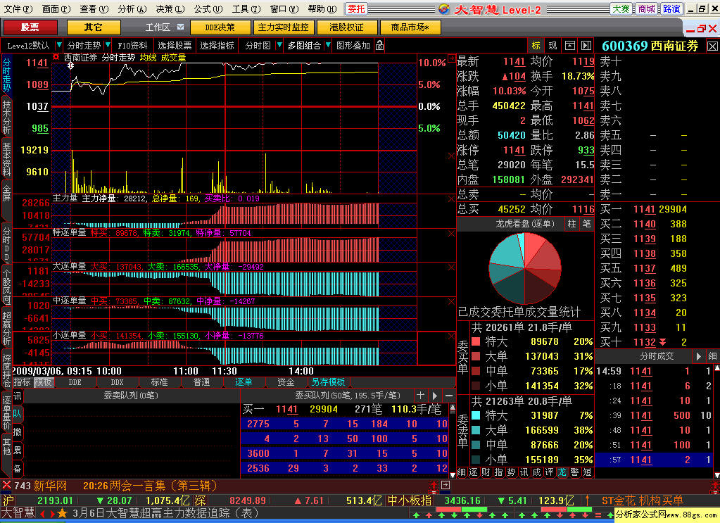The image size is (720, 523).
Task: Click the red left arrow in bottom bar
Action: pyautogui.click(x=43, y=513)
